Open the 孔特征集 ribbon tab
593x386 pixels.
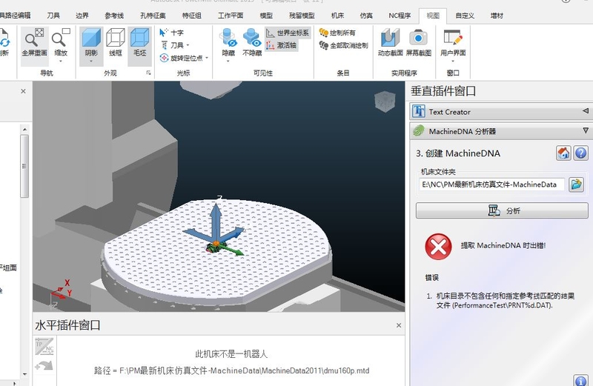point(153,16)
